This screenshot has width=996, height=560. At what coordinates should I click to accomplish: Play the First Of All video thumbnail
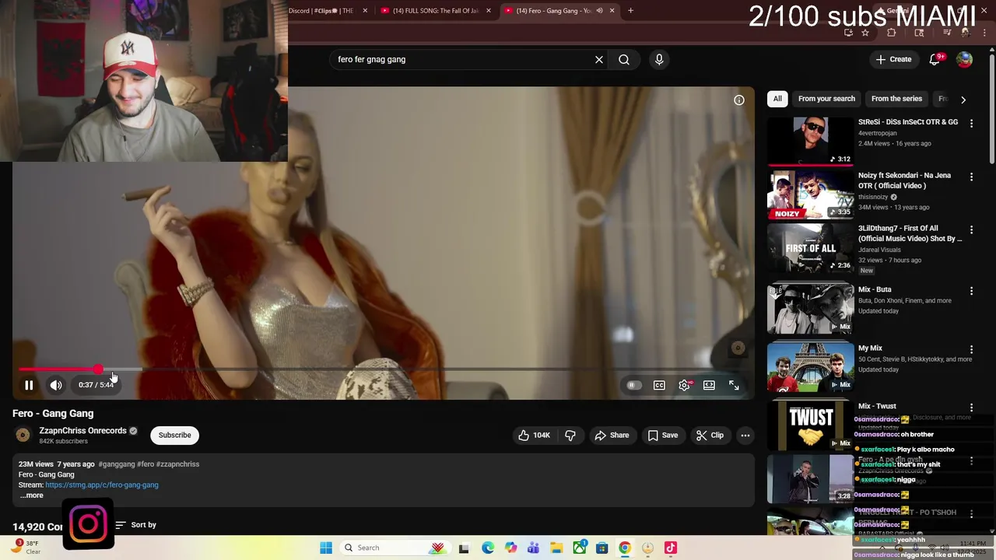tap(810, 247)
